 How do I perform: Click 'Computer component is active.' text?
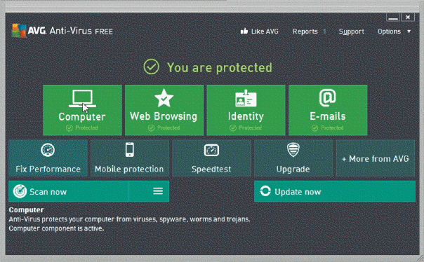click(x=56, y=228)
